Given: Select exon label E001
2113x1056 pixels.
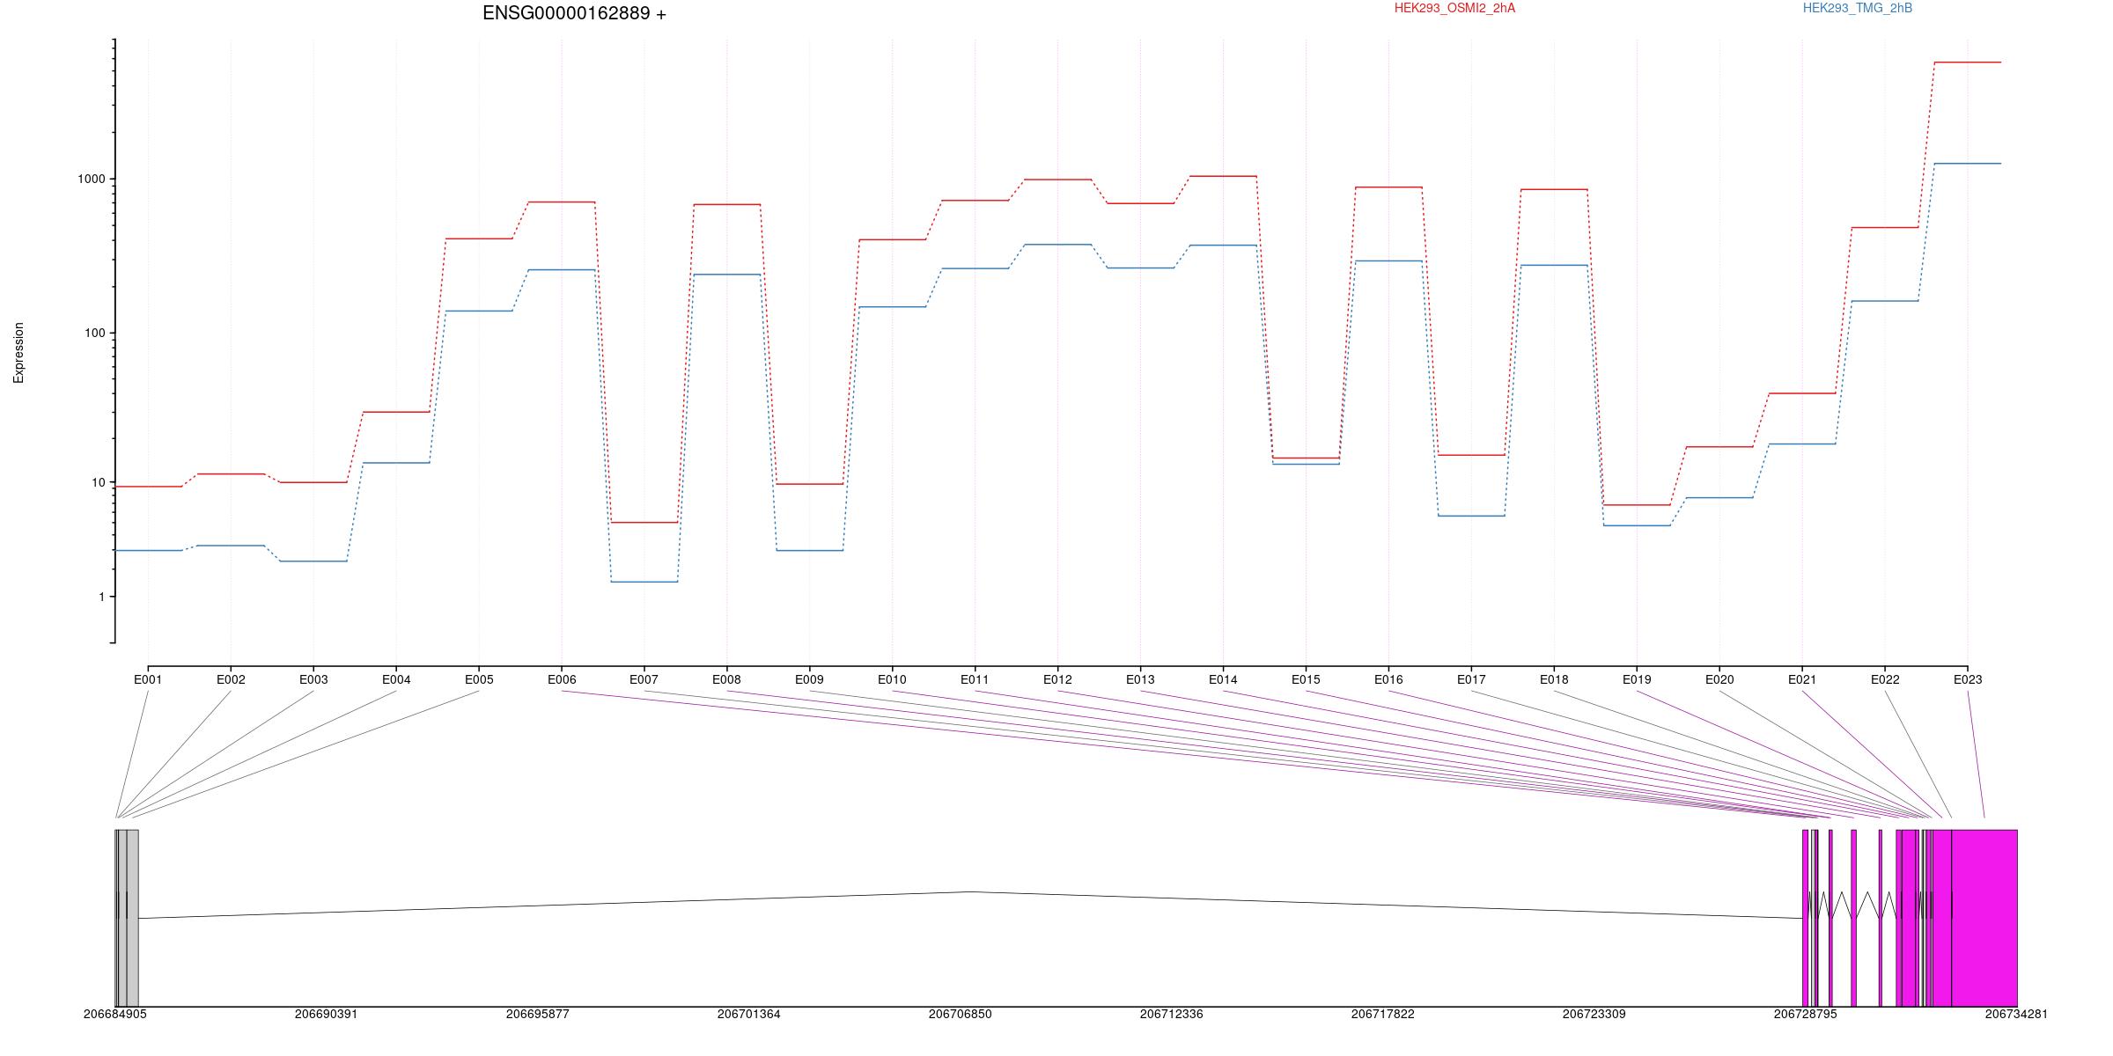Looking at the screenshot, I should (148, 679).
